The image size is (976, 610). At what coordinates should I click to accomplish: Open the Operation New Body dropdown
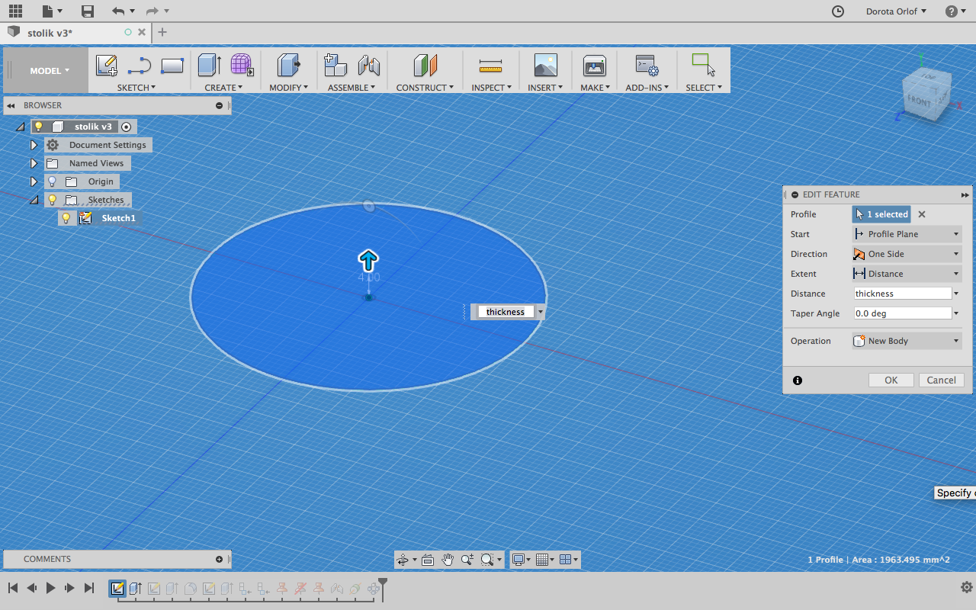[906, 341]
